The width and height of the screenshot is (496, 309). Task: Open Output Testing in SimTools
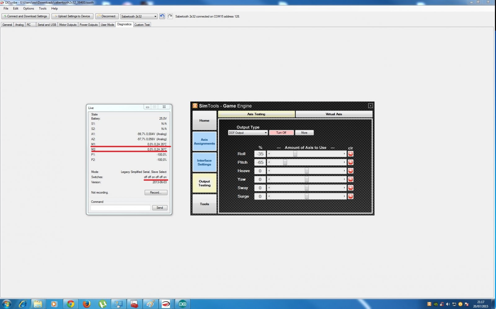204,183
